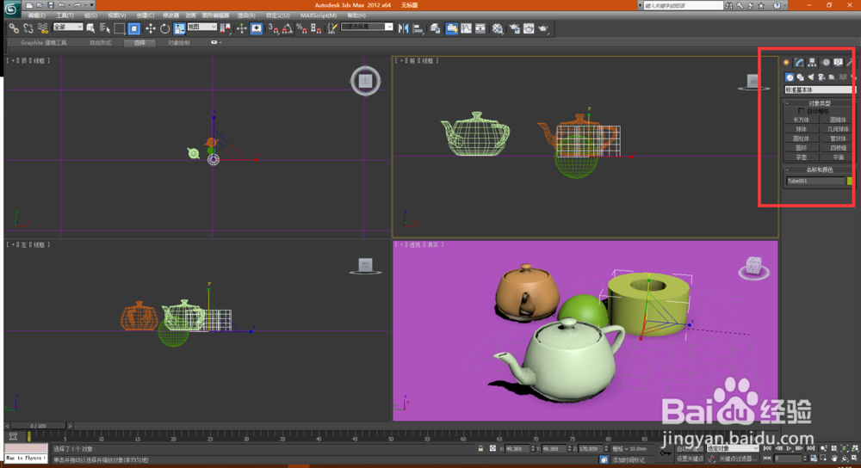Open the 全部 selection filter dropdown

pyautogui.click(x=68, y=28)
